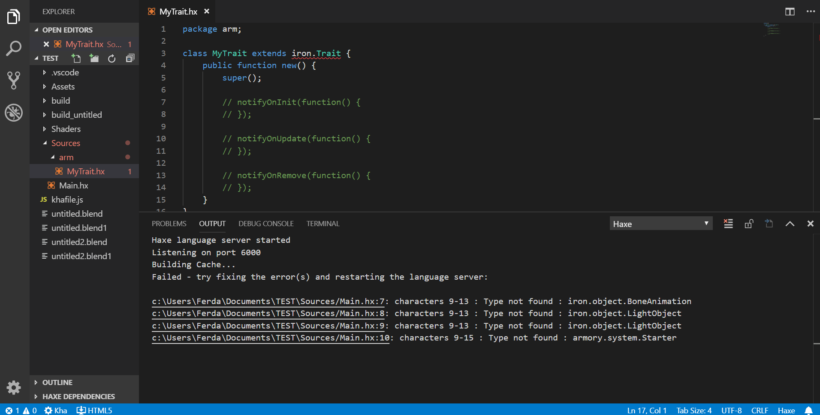Follow the Main.hx:9 error link

click(268, 326)
